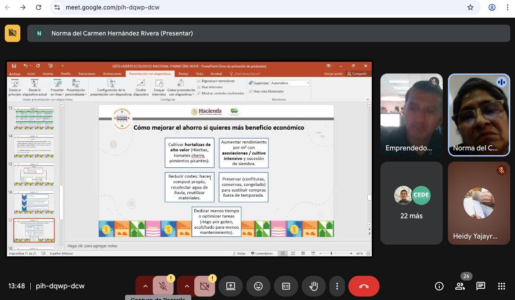This screenshot has height=300, width=515.
Task: Toggle closed captions in Meet
Action: coord(286,286)
